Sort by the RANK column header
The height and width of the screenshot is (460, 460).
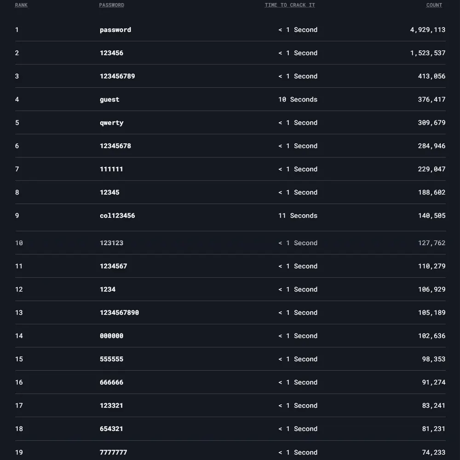21,5
